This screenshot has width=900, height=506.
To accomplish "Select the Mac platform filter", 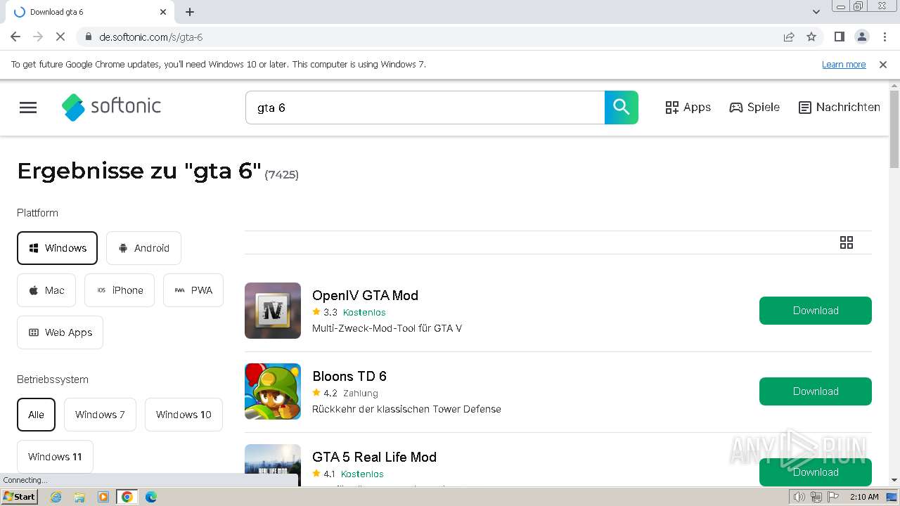I will pyautogui.click(x=46, y=290).
